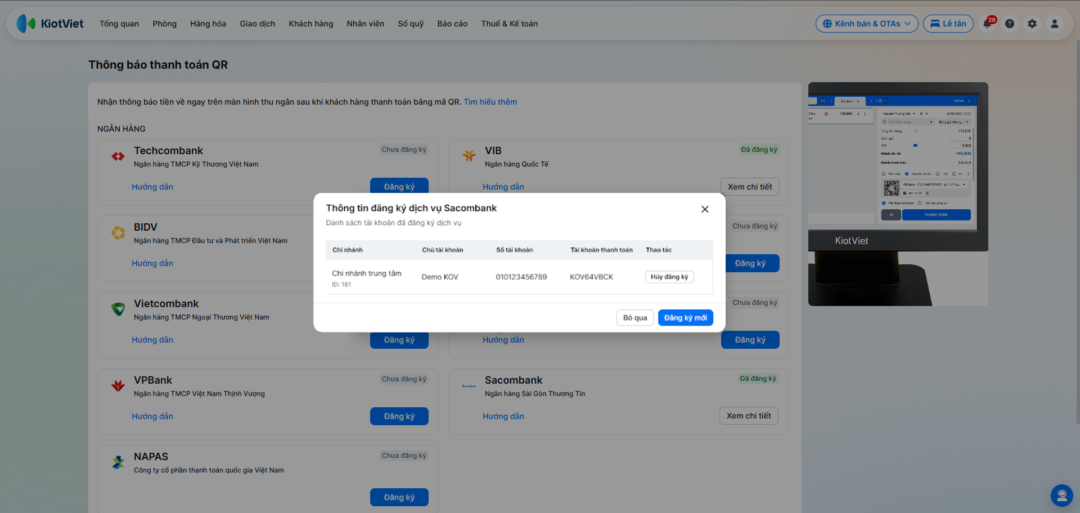Viewport: 1080px width, 513px height.
Task: Click the account number 010123456789
Action: click(x=521, y=277)
